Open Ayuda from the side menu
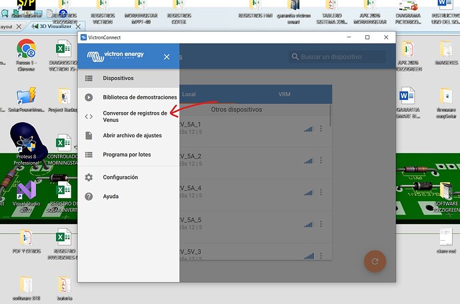This screenshot has width=460, height=304. (129, 196)
